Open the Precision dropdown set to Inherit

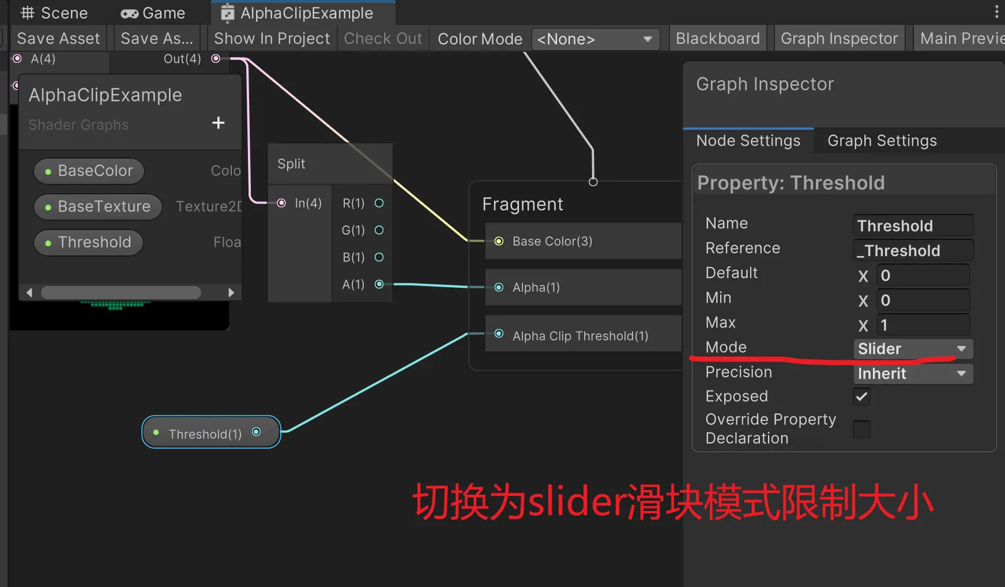913,374
